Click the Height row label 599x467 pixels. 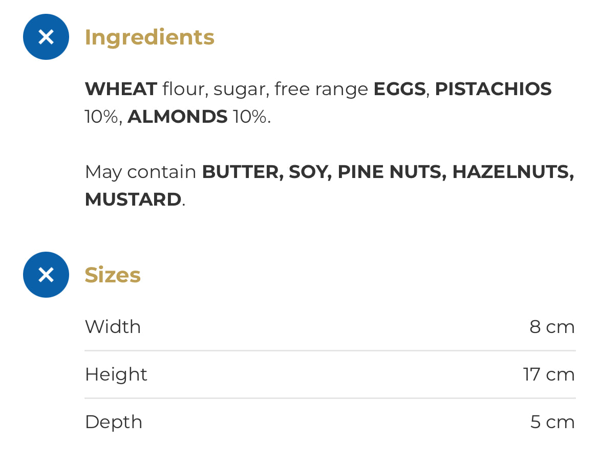pyautogui.click(x=116, y=374)
